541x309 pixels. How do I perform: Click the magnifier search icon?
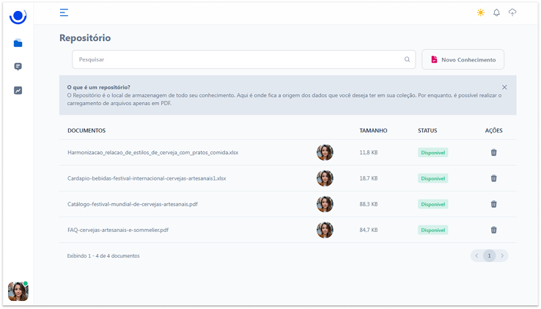408,59
